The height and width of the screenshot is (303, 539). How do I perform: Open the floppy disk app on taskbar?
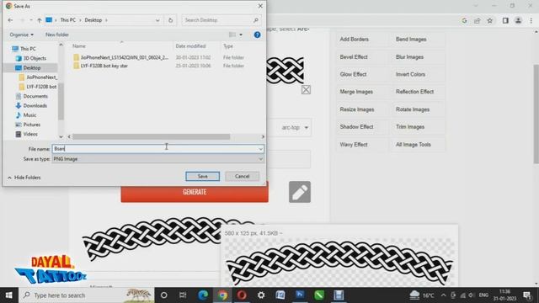[x=339, y=295]
